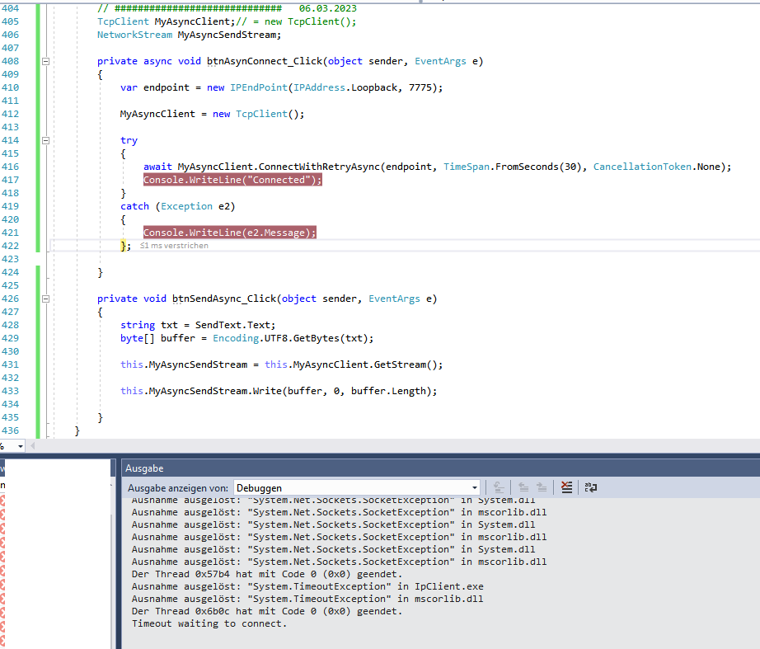
Task: Click the Ausgabe panel title bar
Action: point(440,468)
